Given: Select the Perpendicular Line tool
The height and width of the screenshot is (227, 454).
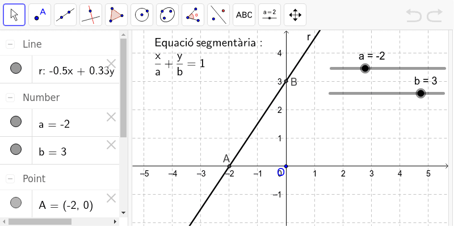Looking at the screenshot, I should [x=91, y=15].
